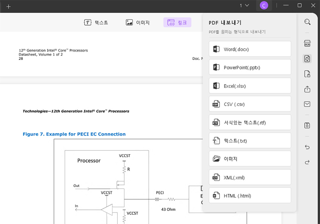Select the 링크 edit tool
This screenshot has height=224, width=320.
[177, 22]
